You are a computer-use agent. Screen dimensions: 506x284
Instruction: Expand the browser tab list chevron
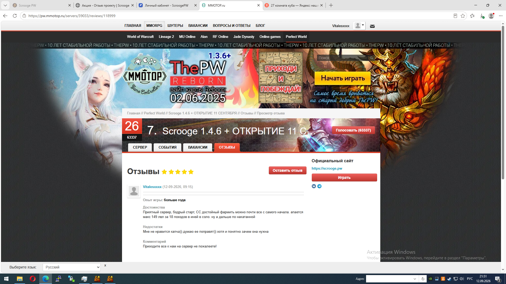pyautogui.click(x=5, y=5)
